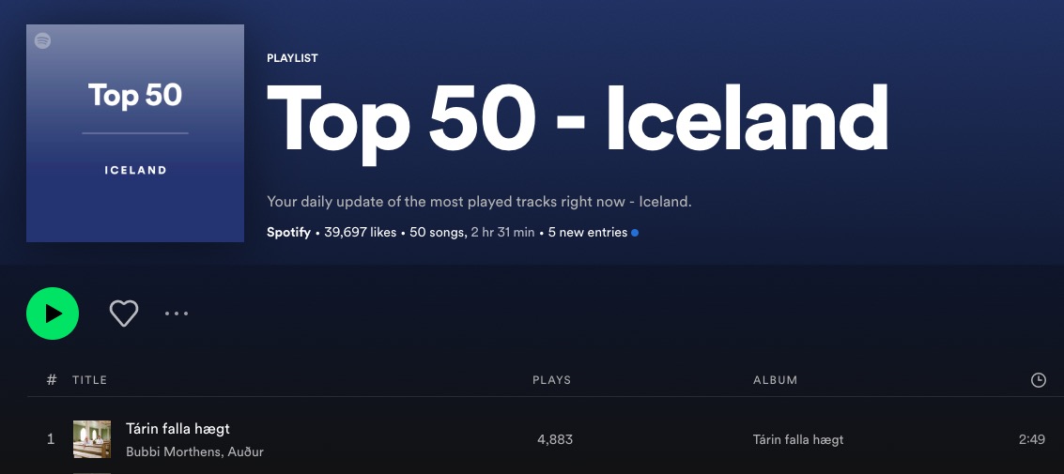Sort by the ALBUM column header
The image size is (1064, 474).
pyautogui.click(x=775, y=380)
